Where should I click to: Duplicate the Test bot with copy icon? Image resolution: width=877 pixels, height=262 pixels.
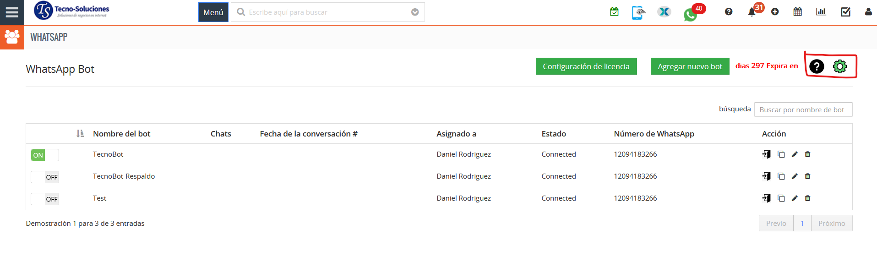(781, 198)
